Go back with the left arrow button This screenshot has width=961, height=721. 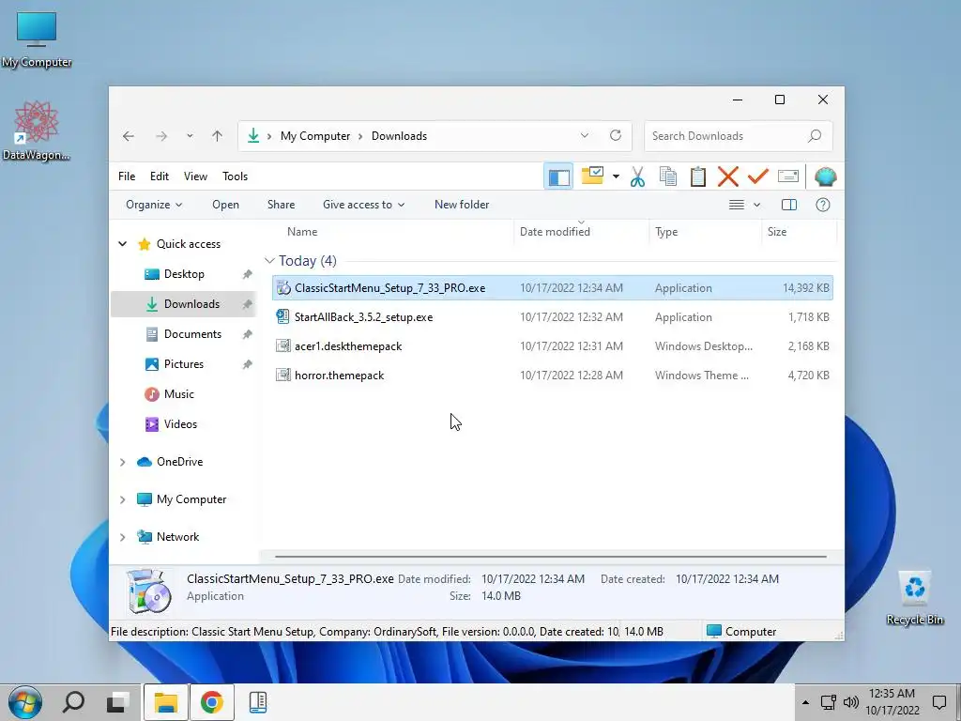[x=128, y=136]
